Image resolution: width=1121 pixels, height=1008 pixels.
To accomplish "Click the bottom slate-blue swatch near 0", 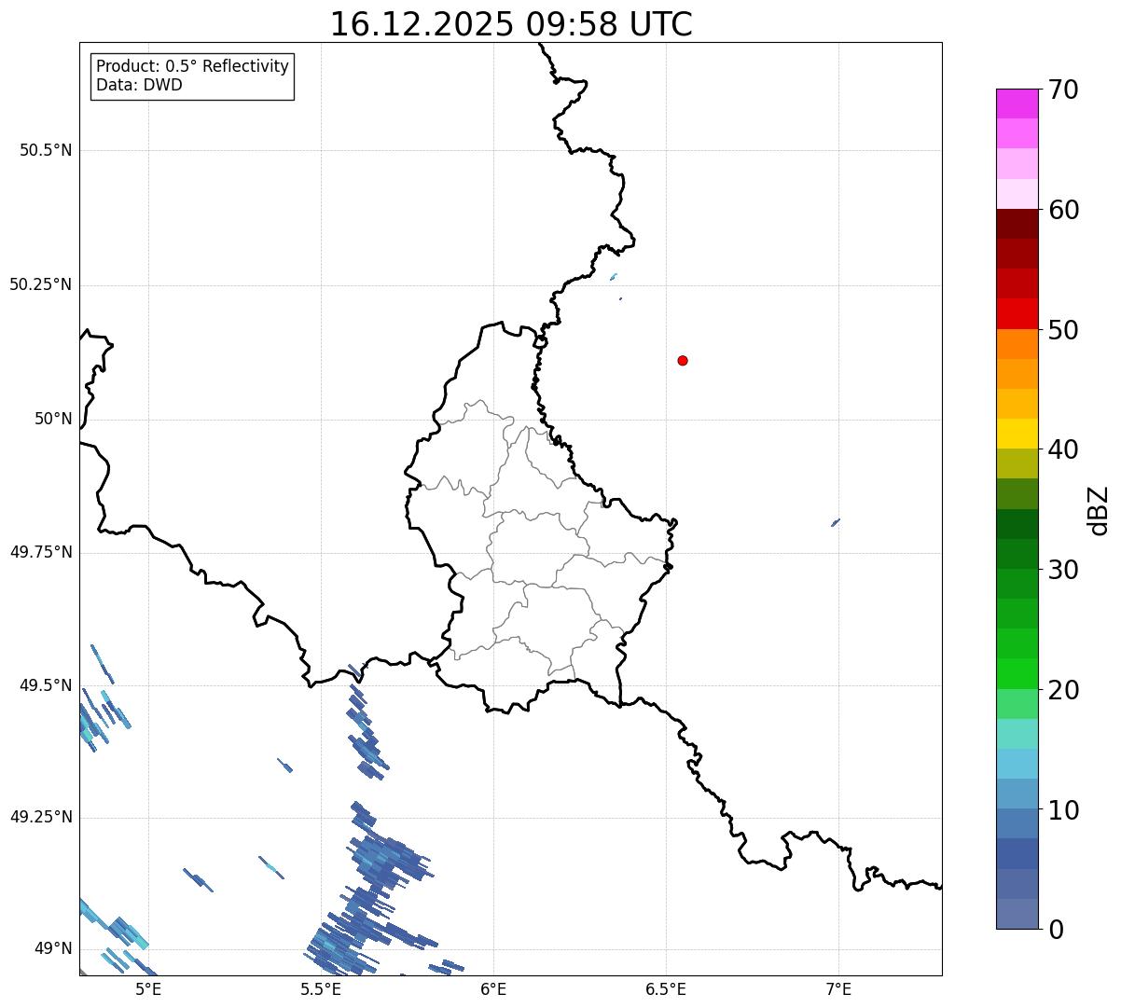I will (x=1017, y=914).
